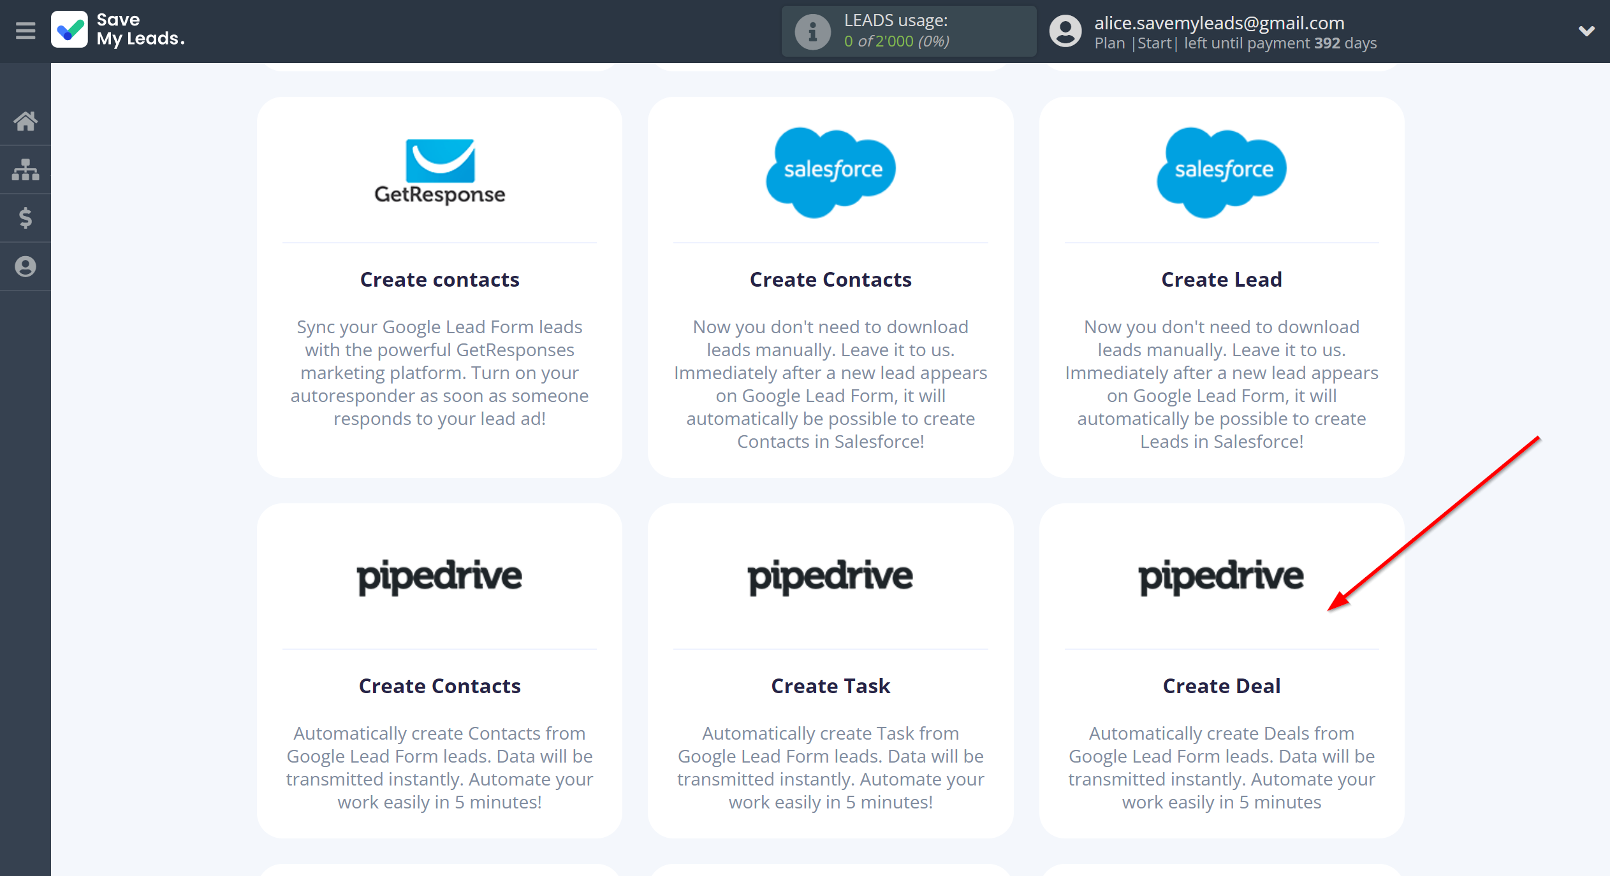Click the user avatar icon
This screenshot has height=876, width=1610.
coord(1065,31)
